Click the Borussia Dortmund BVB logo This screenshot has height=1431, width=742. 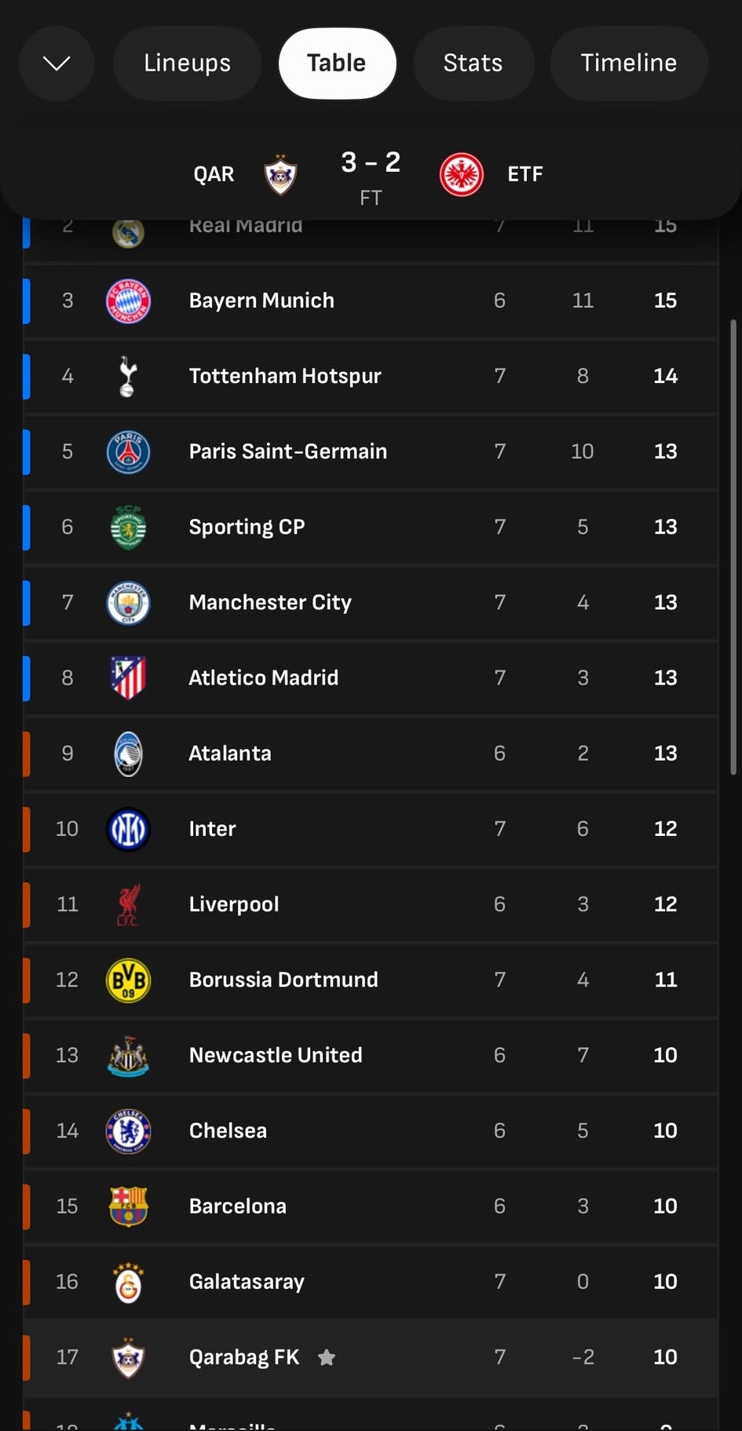(x=128, y=980)
